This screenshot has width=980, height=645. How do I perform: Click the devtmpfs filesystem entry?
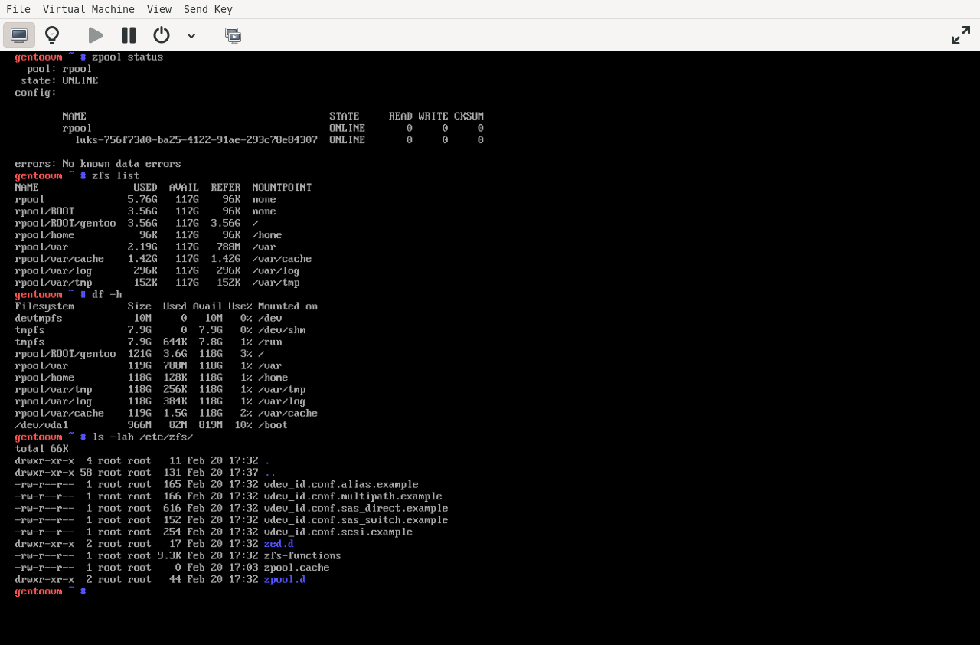(x=38, y=318)
